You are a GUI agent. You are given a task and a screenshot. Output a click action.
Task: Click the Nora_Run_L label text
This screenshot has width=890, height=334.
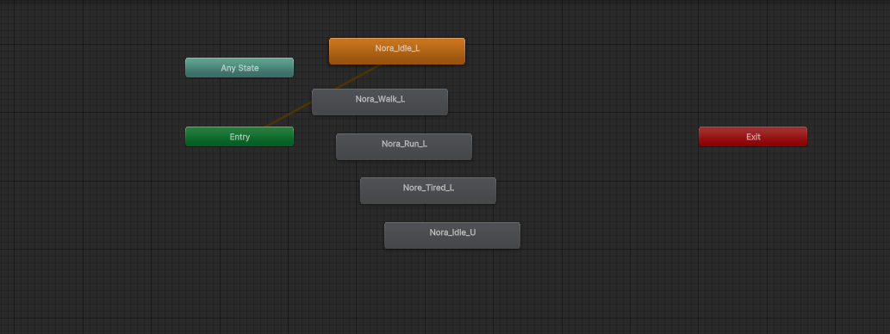tap(404, 144)
